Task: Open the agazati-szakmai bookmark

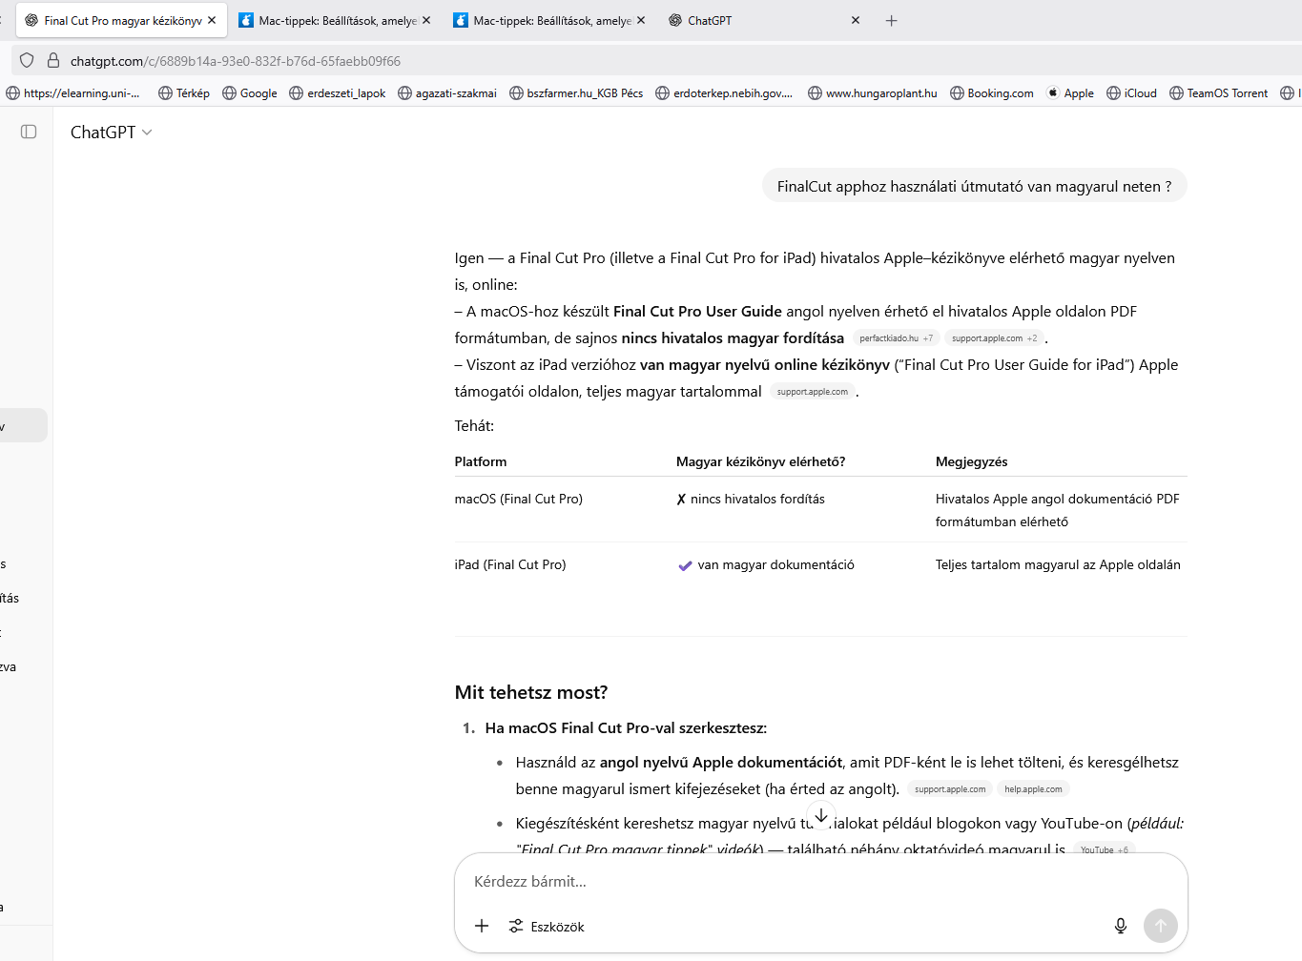Action: (447, 93)
